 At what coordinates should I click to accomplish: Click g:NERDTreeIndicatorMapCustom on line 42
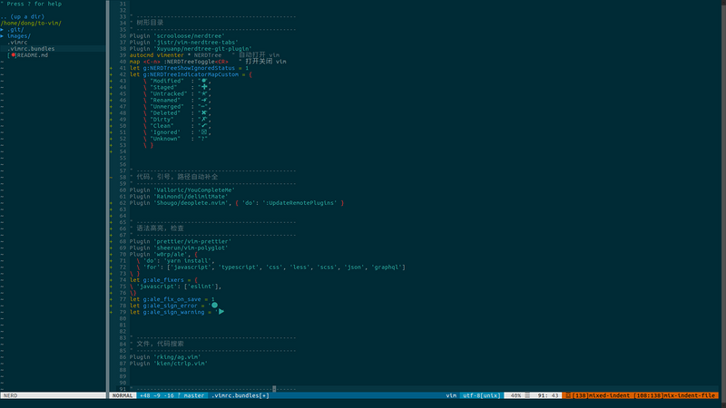point(191,74)
